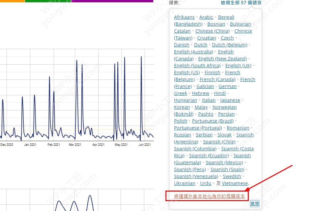Open the Chinese (China) translation link
Screen dimensions: 315x211
click(x=212, y=31)
